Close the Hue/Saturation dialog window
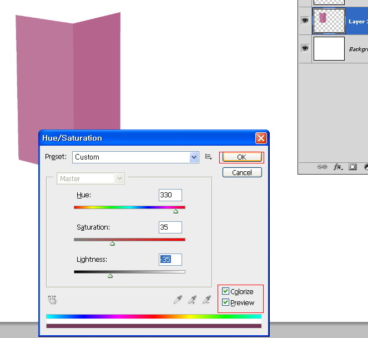Screen dimensions: 368x338 click(x=261, y=138)
